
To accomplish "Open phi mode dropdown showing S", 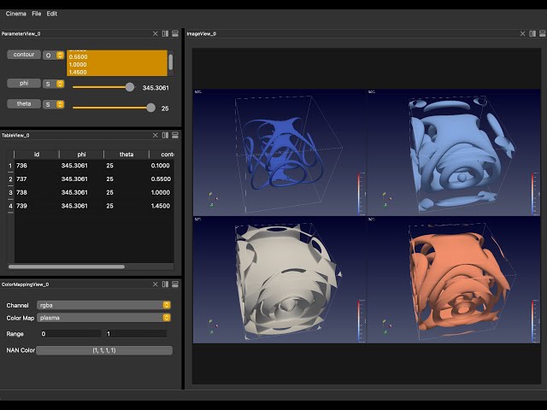I will 53,84.
